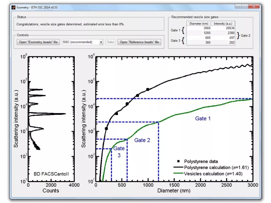The height and width of the screenshot is (203, 271).
Task: Click the greyed-out Gate button
Action: coord(110,42)
